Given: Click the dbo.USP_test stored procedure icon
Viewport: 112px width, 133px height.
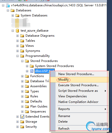Looking at the screenshot, I should [x=32, y=71].
